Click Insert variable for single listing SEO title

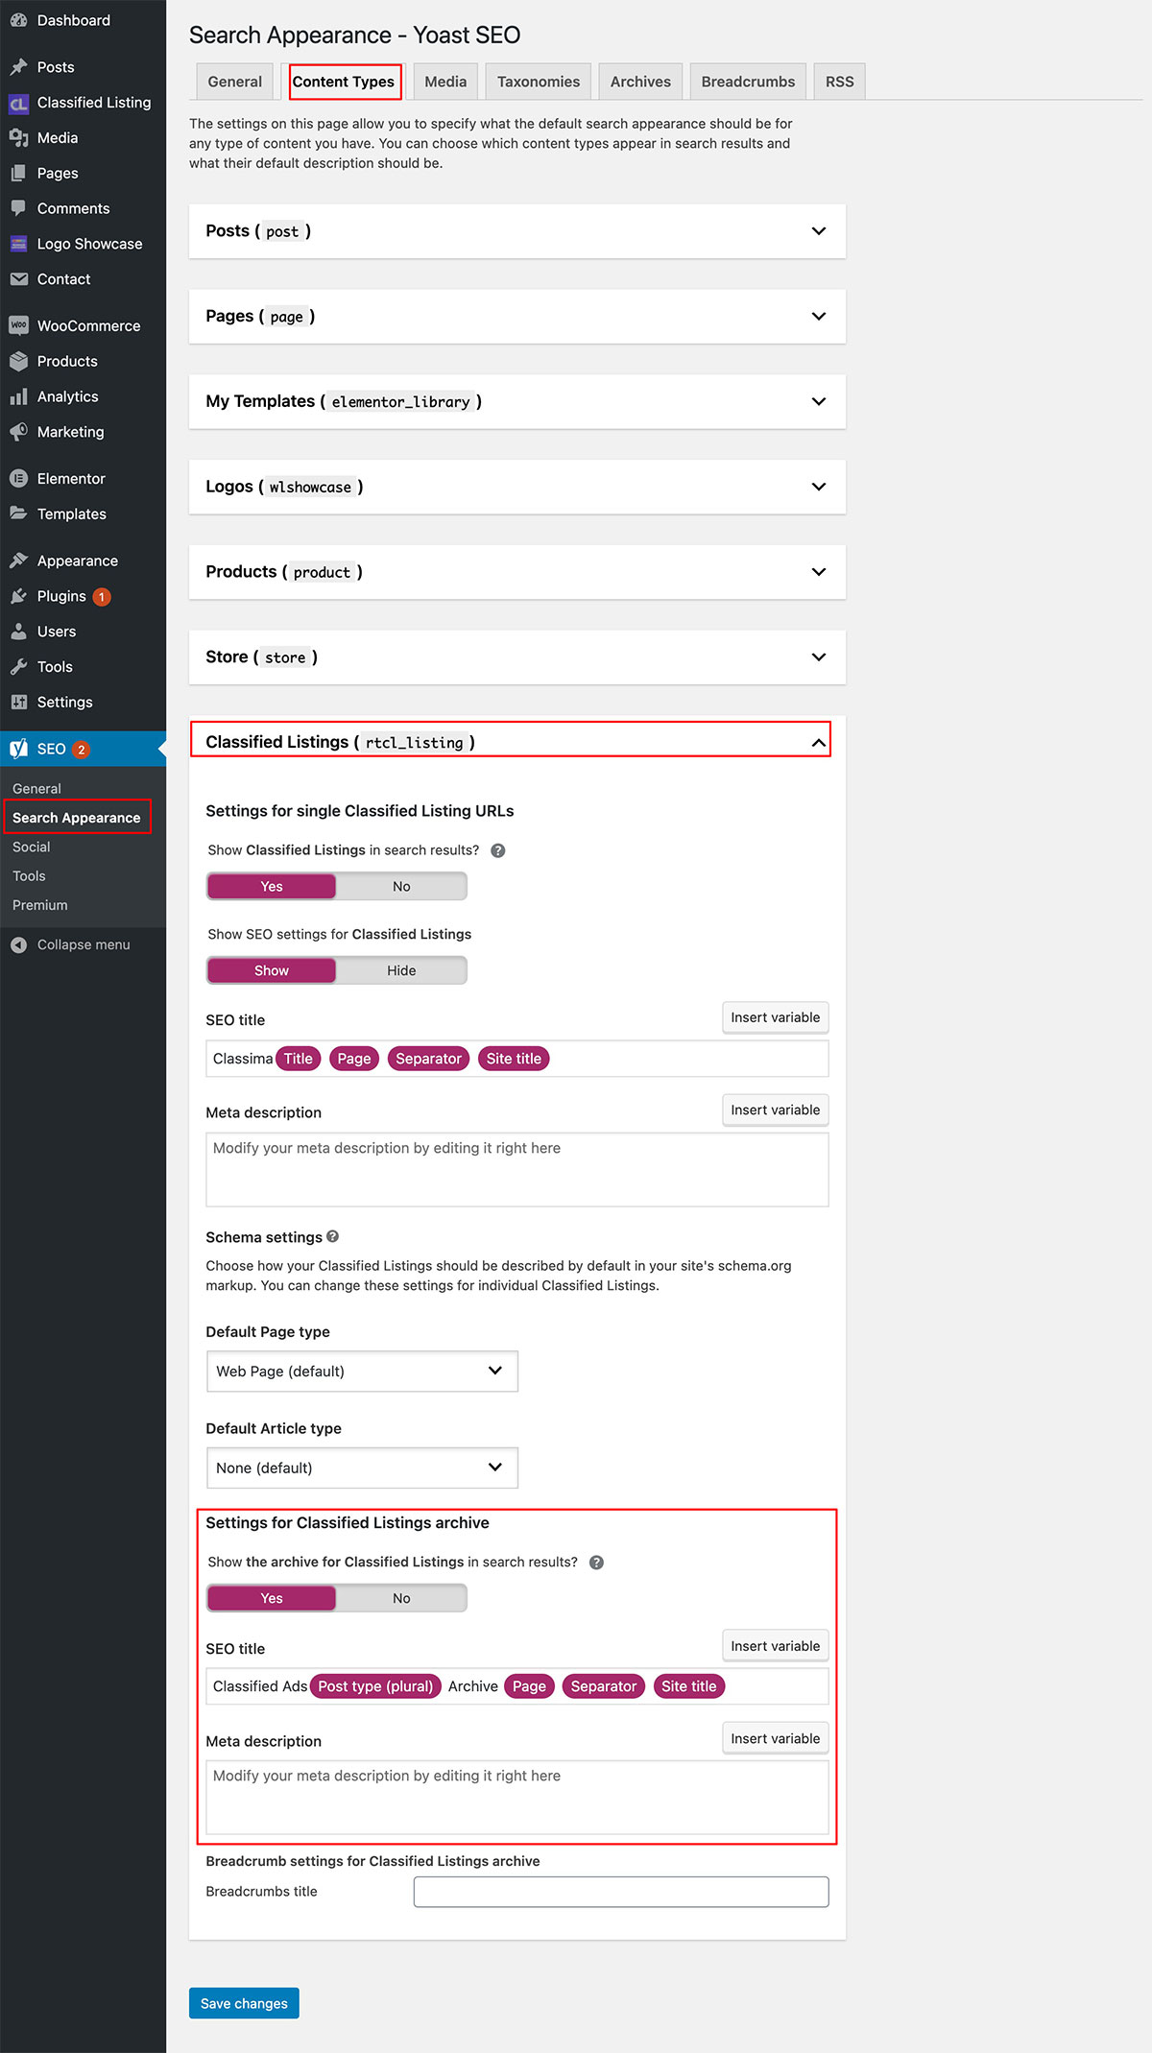pyautogui.click(x=776, y=1017)
